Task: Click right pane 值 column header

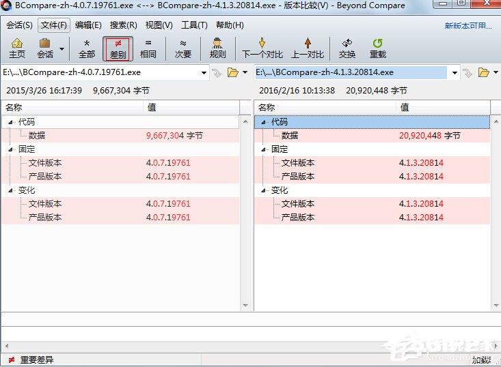Action: (443, 108)
